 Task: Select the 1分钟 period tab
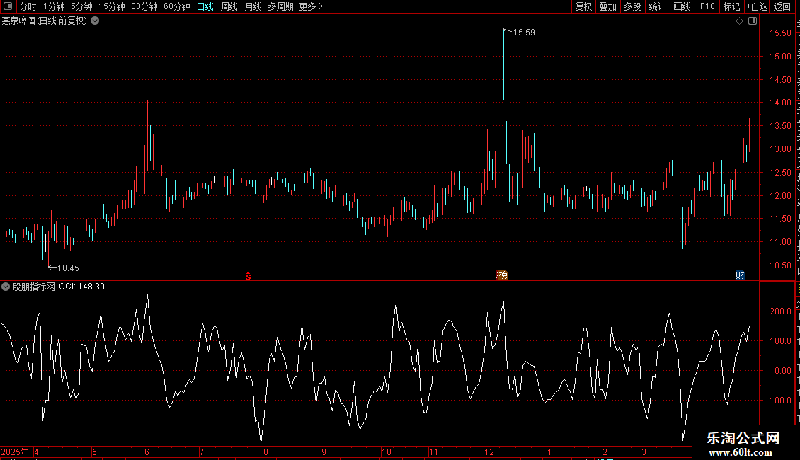click(x=54, y=6)
